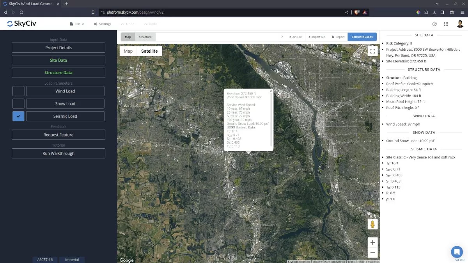
Task: Click the Street View pegman icon
Action: (372, 224)
